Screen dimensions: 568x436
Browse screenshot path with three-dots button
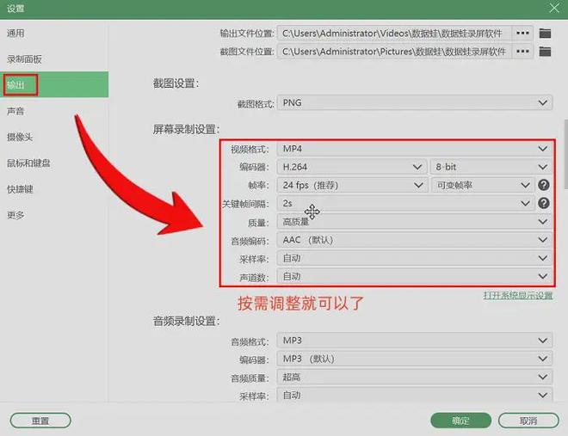click(522, 52)
